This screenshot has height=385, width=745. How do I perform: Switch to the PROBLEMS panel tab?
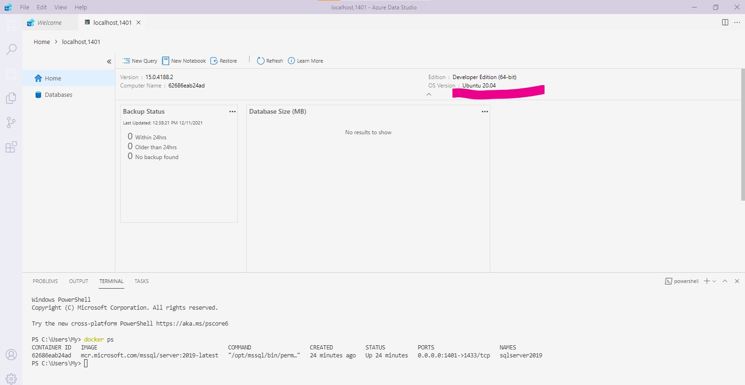pos(45,281)
